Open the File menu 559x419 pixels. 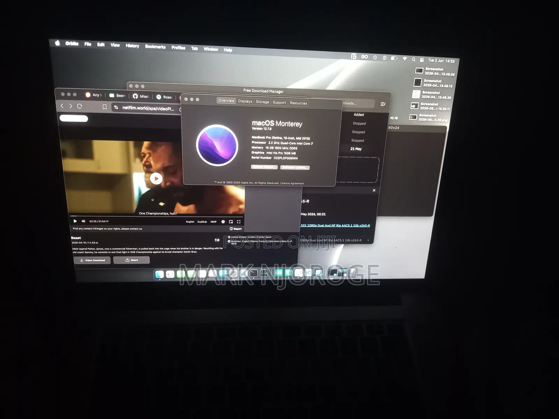tap(88, 44)
